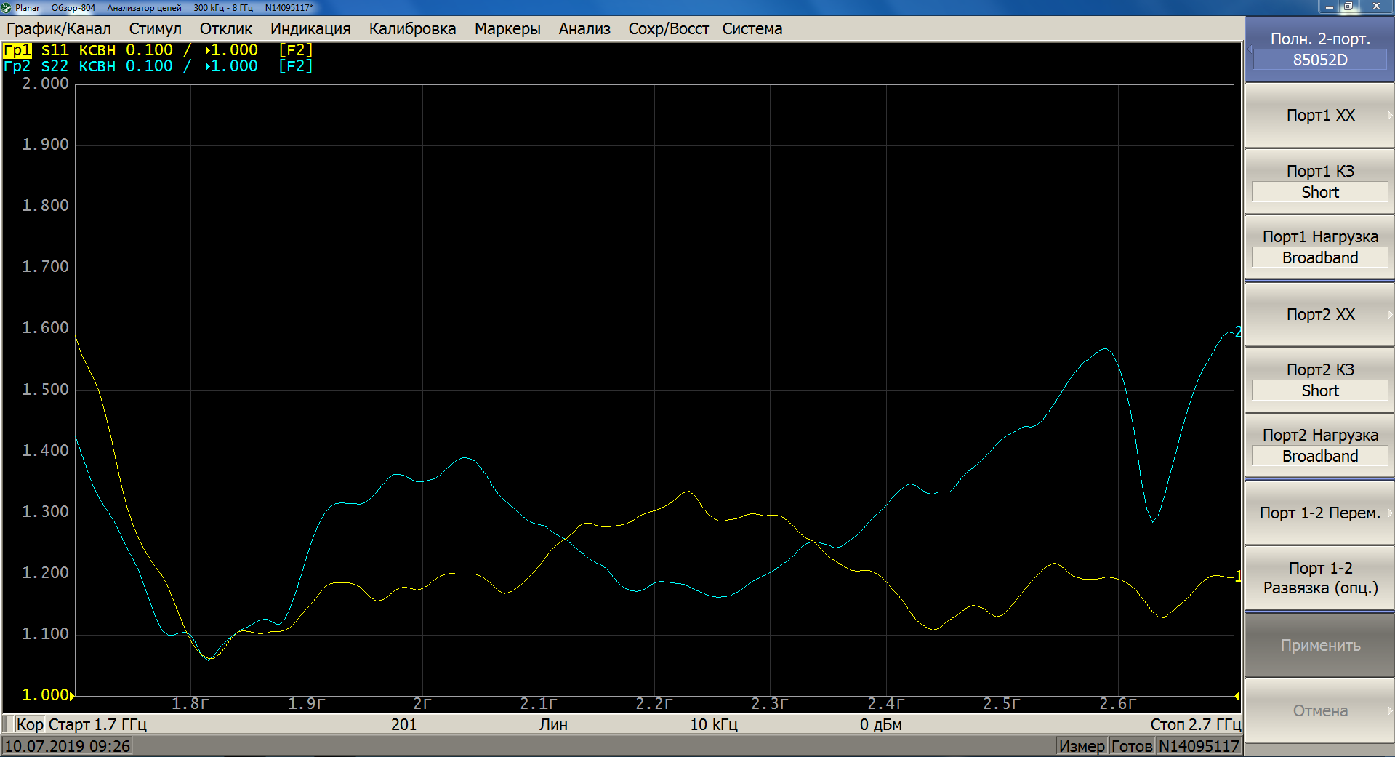The height and width of the screenshot is (757, 1395).
Task: Click the Измер status indicator
Action: pos(1082,746)
